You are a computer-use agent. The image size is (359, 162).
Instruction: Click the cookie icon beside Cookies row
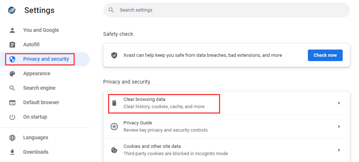pos(114,150)
